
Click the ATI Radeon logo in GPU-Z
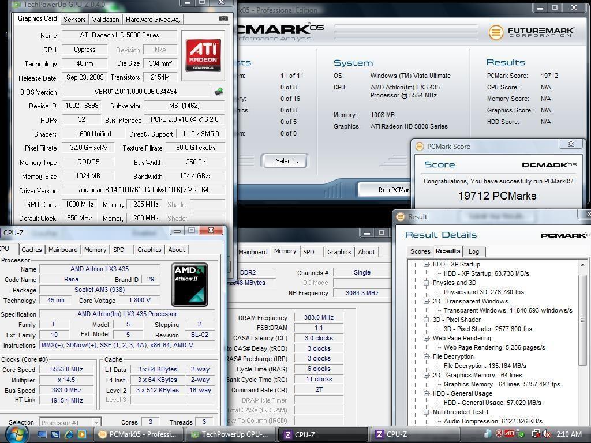click(x=203, y=55)
